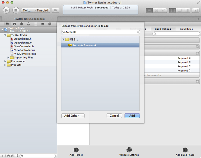The height and width of the screenshot is (158, 201).
Task: Add a new editor tab with plus
Action: tap(198, 19)
